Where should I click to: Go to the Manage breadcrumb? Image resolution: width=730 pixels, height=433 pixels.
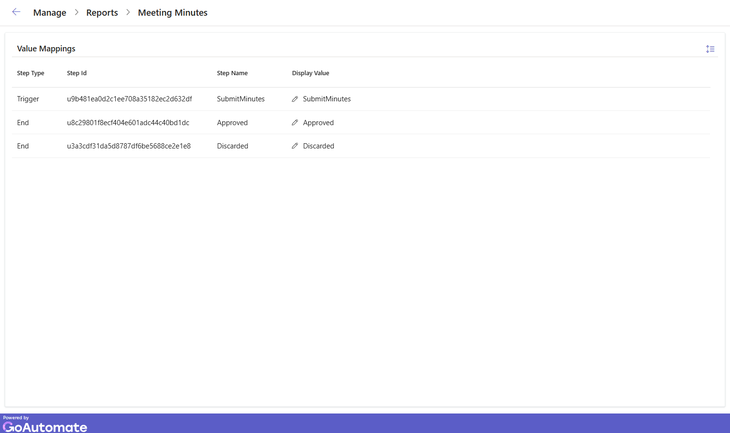pos(50,13)
